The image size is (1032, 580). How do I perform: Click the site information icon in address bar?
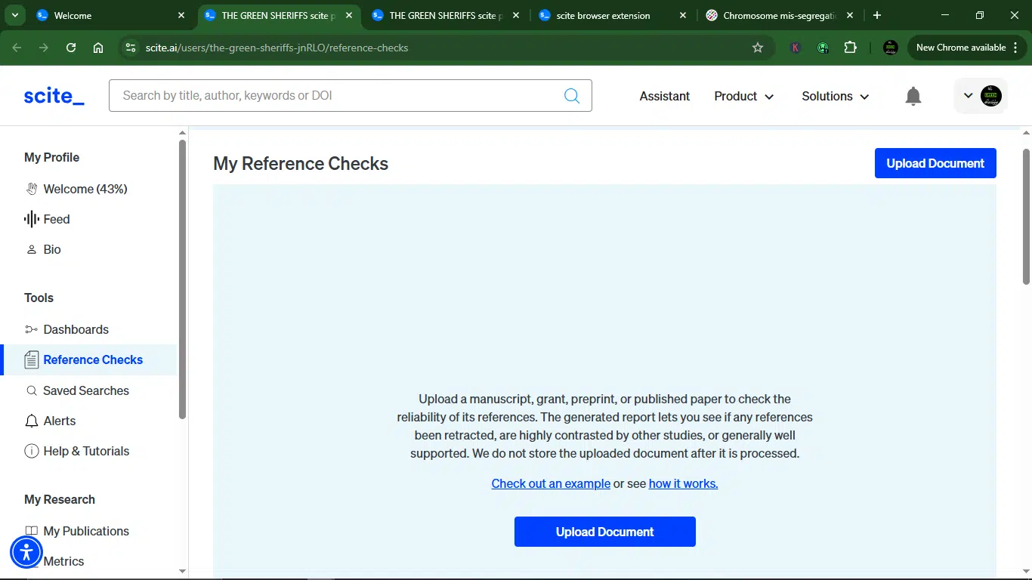coord(131,48)
